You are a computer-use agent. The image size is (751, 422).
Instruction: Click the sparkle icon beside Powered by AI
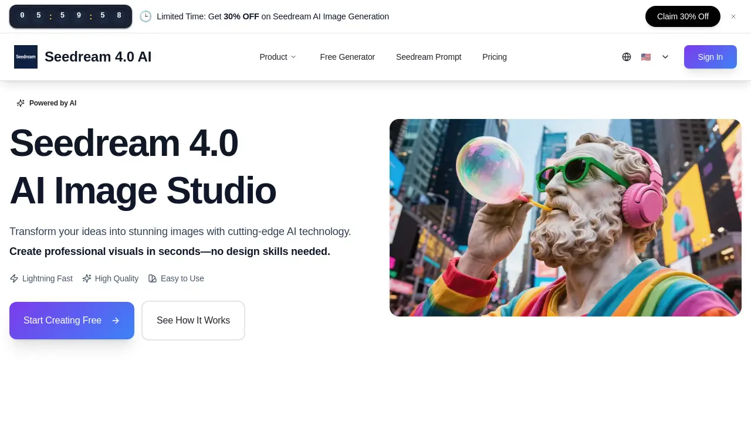pos(21,103)
